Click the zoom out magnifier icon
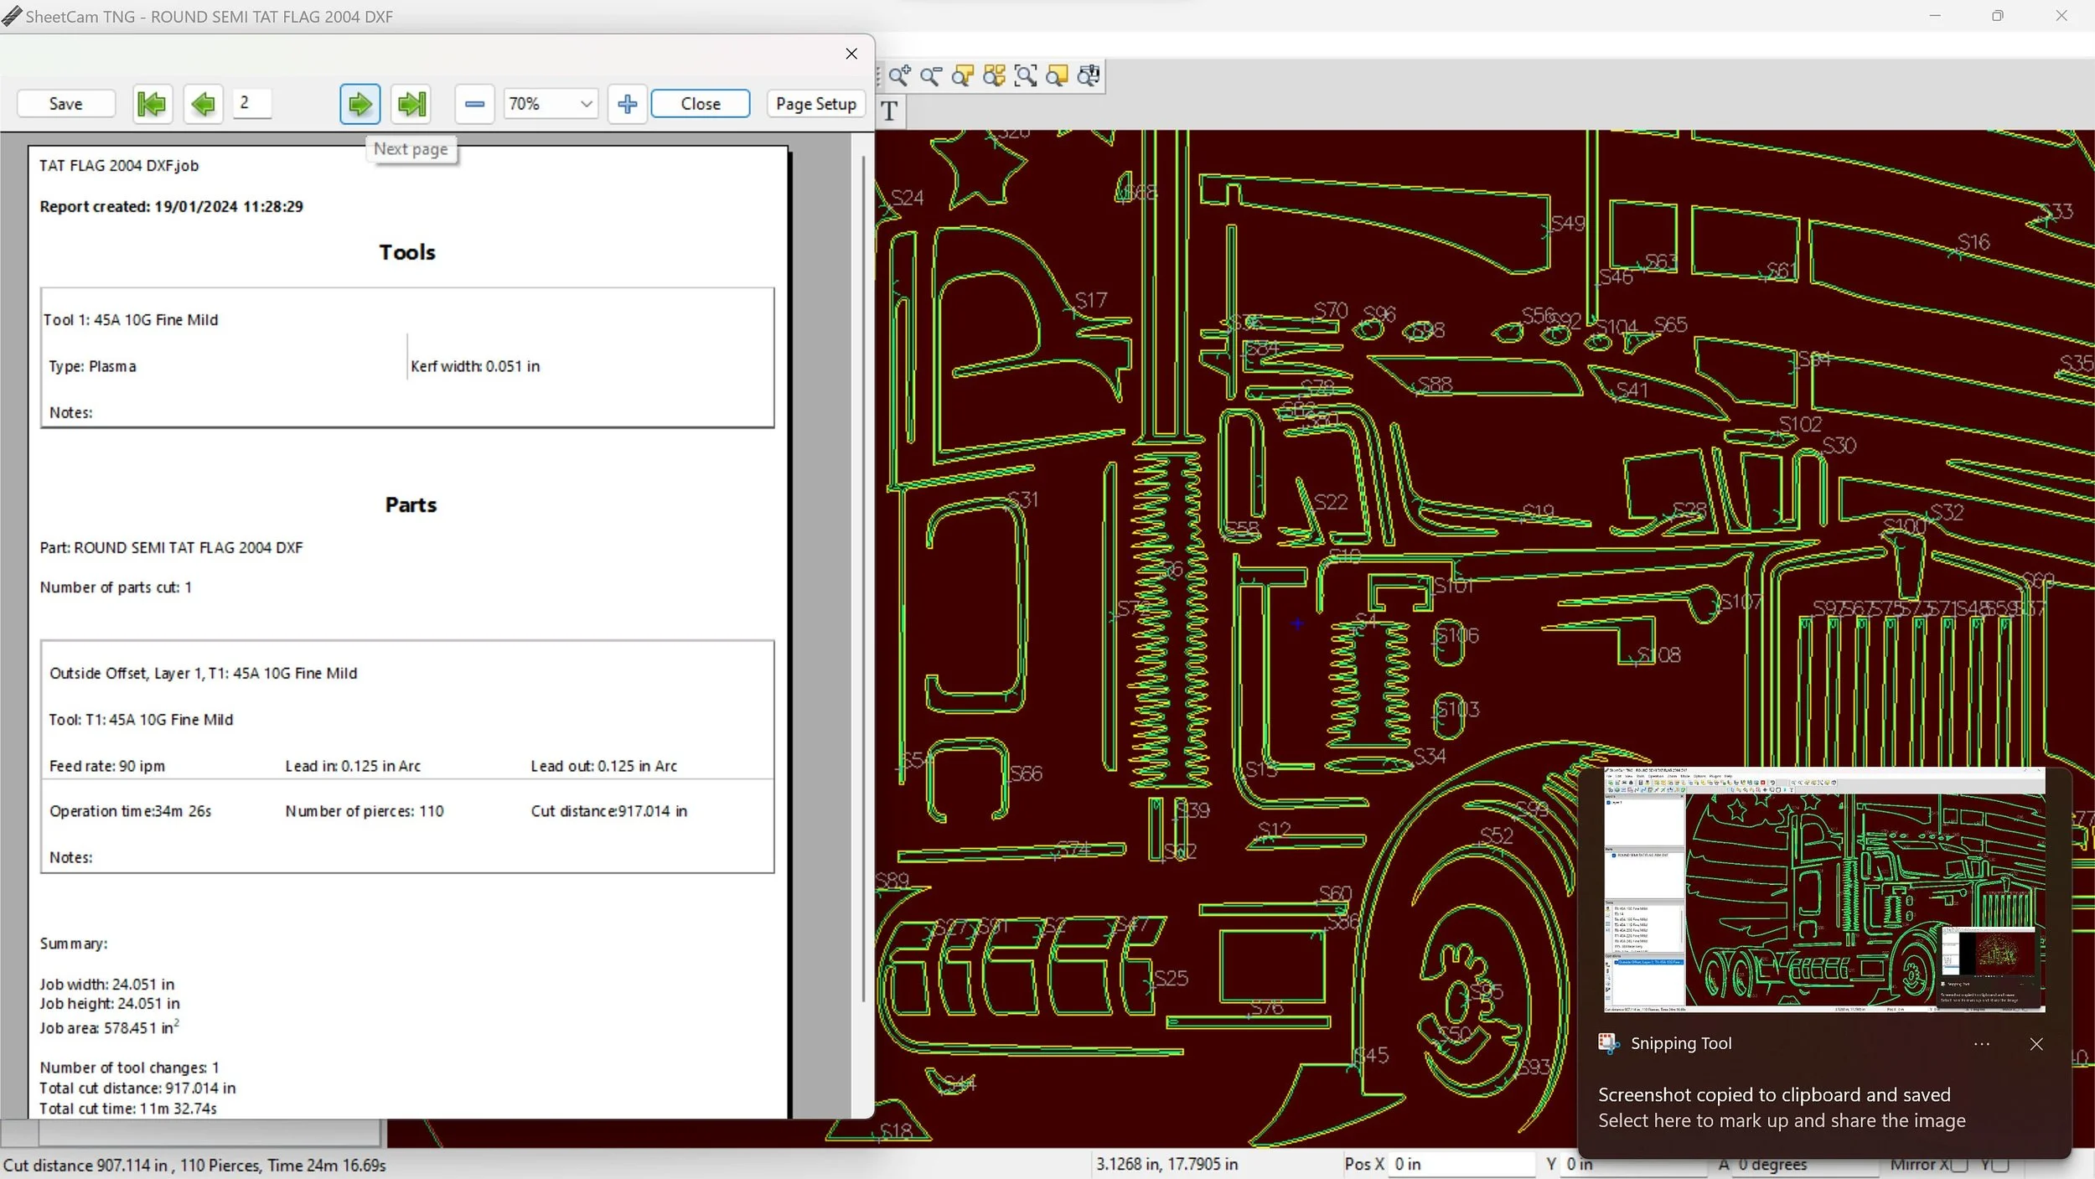 click(x=931, y=76)
